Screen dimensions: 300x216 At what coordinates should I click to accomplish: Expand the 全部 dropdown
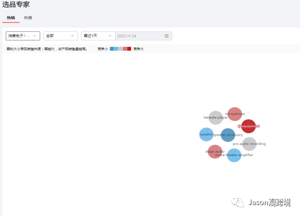[60, 36]
